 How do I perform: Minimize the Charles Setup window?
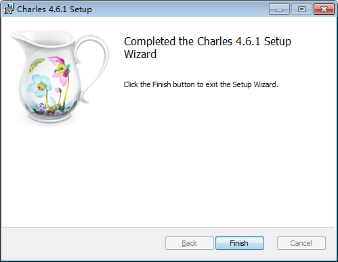[279, 9]
